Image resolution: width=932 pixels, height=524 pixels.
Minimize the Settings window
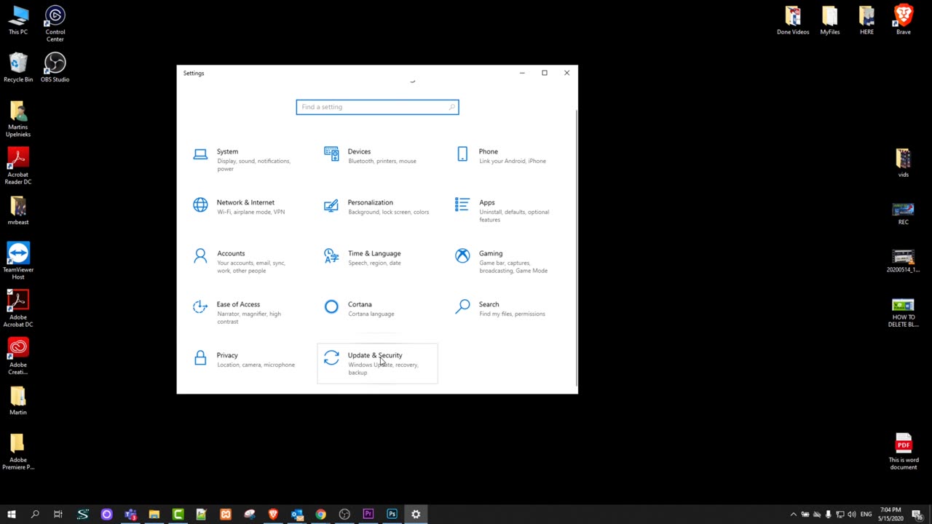522,73
